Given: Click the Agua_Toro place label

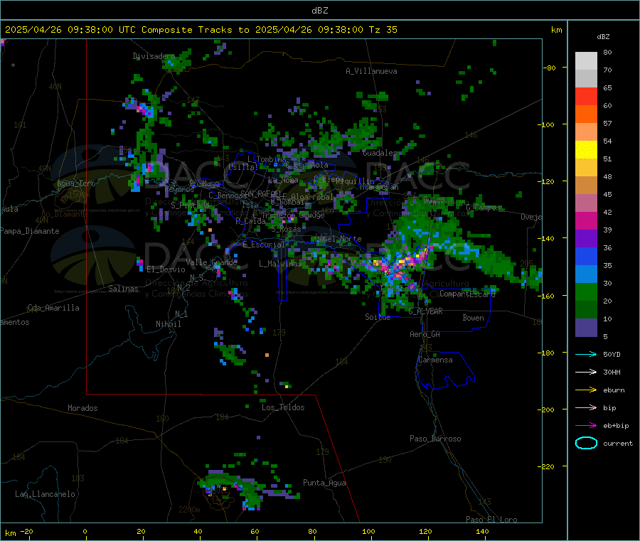Looking at the screenshot, I should (x=76, y=183).
